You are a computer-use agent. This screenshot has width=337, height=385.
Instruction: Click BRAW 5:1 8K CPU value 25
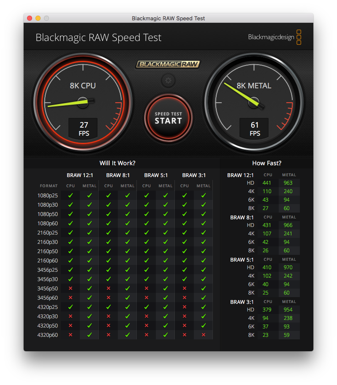265,293
